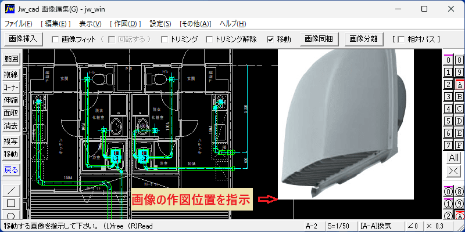Click the 画像同梱 button
465x232 pixels.
[319, 39]
